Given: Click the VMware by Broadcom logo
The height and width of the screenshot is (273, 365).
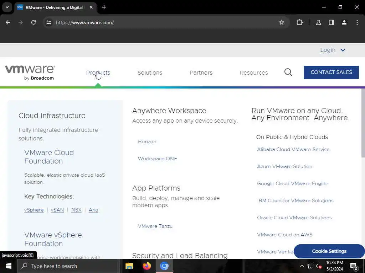Looking at the screenshot, I should (30, 73).
